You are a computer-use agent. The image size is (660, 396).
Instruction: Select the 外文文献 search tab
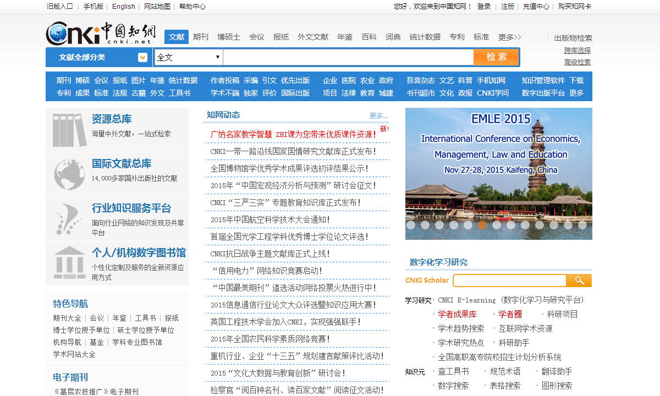click(x=313, y=37)
